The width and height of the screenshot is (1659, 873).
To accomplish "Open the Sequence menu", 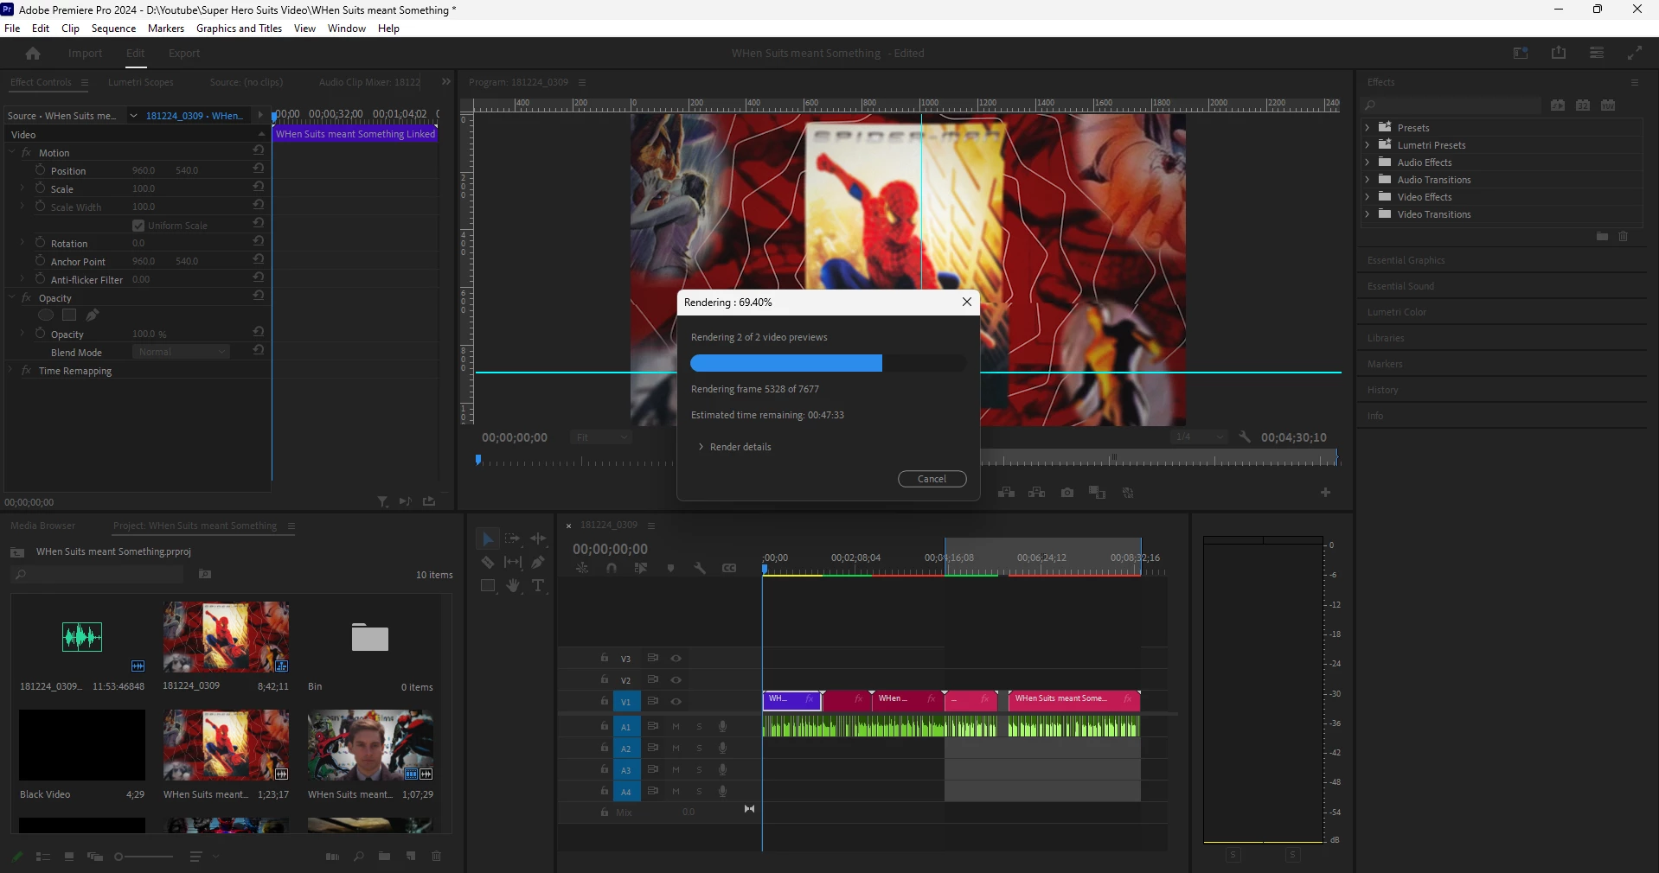I will 113,29.
